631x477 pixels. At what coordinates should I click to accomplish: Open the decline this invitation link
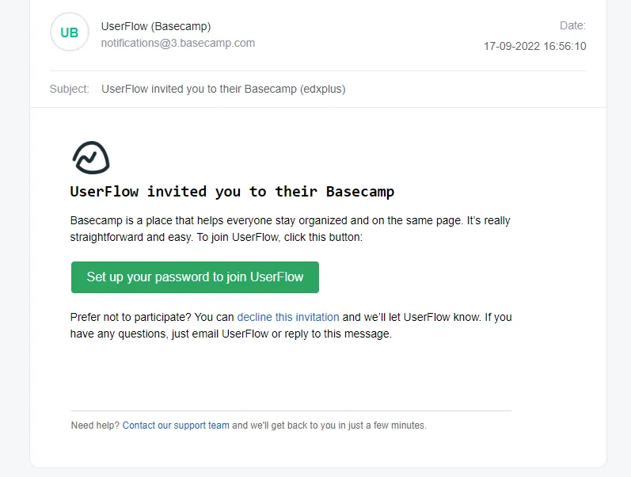[x=288, y=317]
